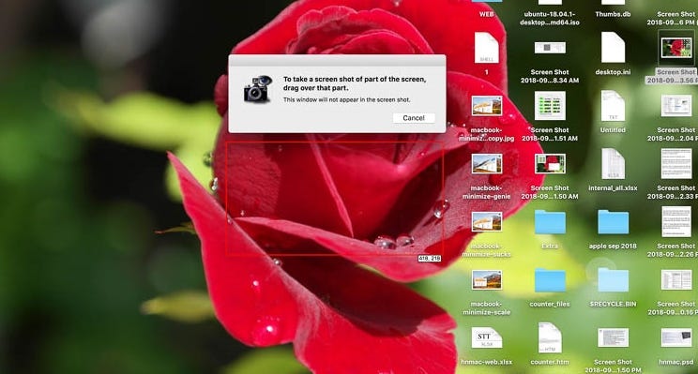The height and width of the screenshot is (374, 698).
Task: Select macbook-minimiz...copy.jpg image icon
Action: 487,106
